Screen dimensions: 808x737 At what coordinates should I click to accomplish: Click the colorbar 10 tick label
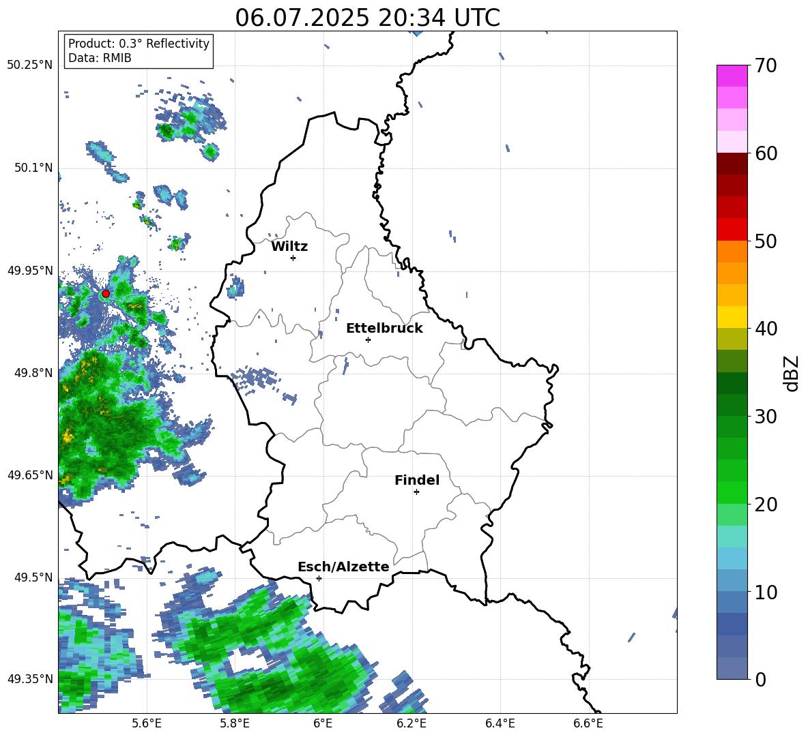pyautogui.click(x=766, y=592)
